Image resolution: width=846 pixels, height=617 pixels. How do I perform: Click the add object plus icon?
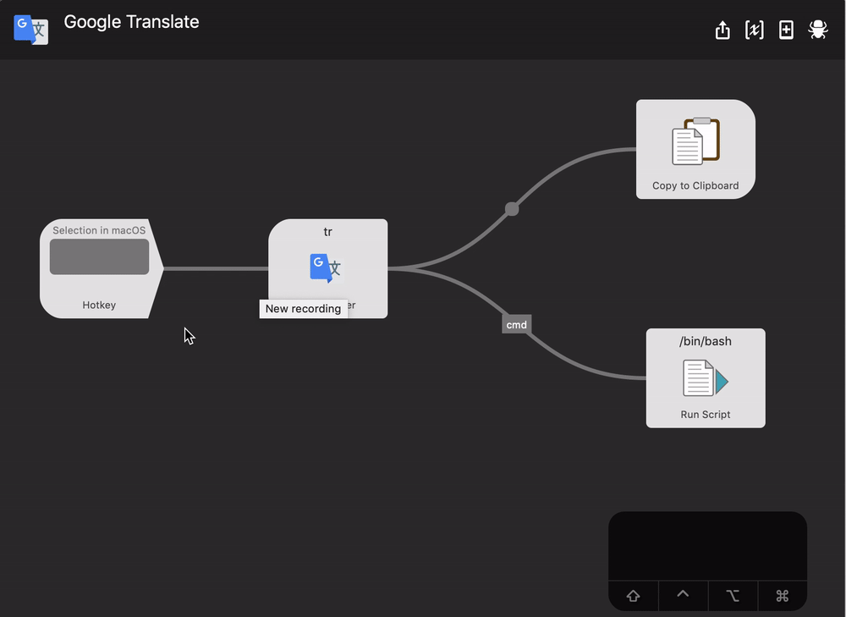coord(786,30)
